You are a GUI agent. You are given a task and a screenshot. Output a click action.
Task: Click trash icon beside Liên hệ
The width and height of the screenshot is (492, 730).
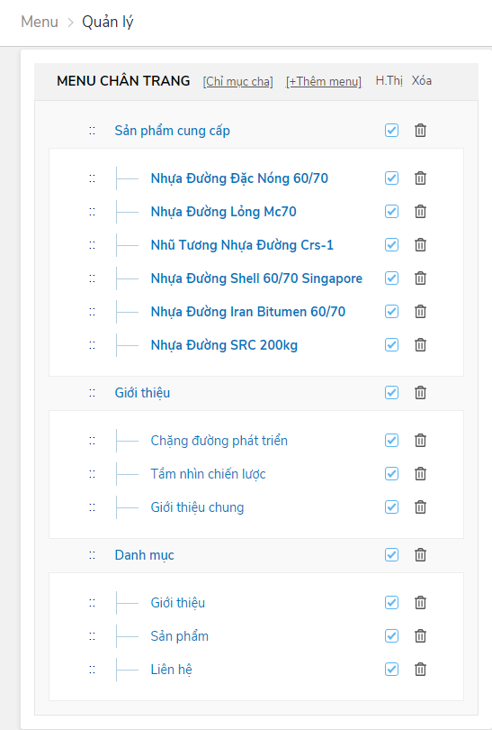420,669
